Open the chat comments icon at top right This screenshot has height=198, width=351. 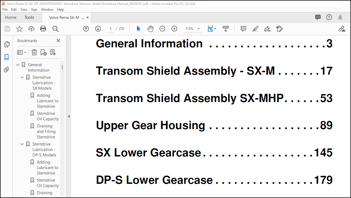(318, 18)
